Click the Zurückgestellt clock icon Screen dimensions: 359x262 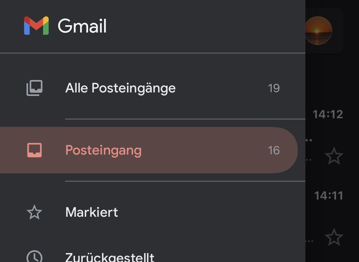click(34, 257)
